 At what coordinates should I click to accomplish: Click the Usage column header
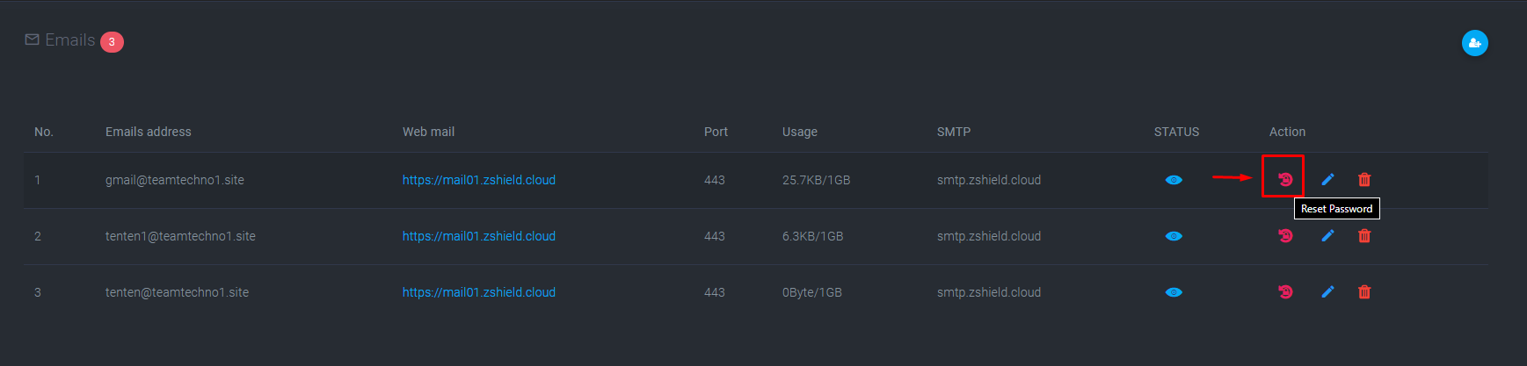tap(800, 132)
